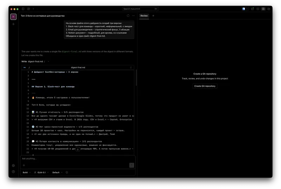Toggle the left sidebar panel icon
The image size is (281, 189).
point(23,9)
